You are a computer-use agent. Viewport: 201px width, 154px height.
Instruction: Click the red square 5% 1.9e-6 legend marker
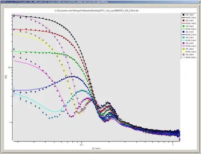pyautogui.click(x=183, y=21)
